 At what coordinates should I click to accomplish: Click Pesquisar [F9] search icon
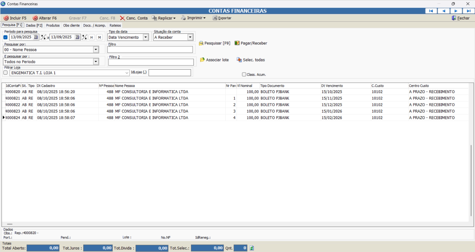point(201,43)
